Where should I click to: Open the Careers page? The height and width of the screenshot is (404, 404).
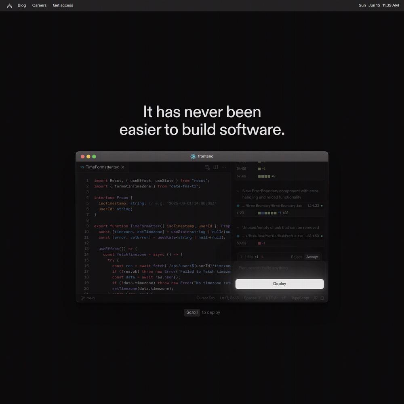[40, 5]
